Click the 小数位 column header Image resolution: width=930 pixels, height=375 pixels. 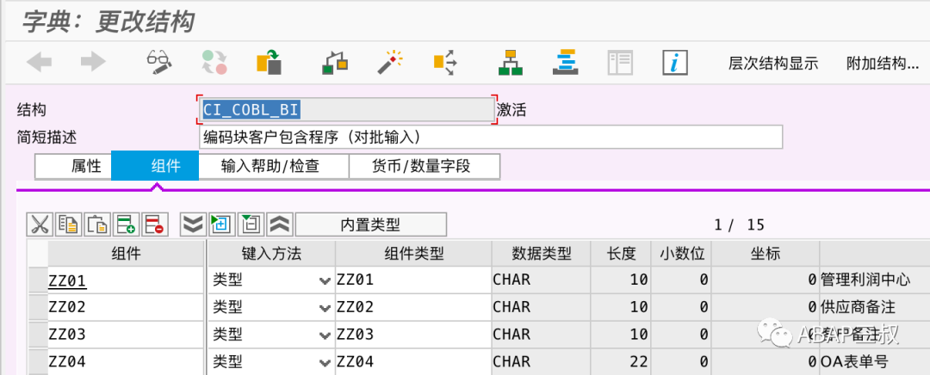(681, 254)
